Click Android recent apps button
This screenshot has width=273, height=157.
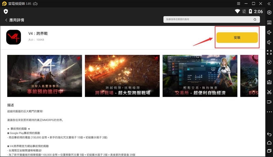pos(269,151)
